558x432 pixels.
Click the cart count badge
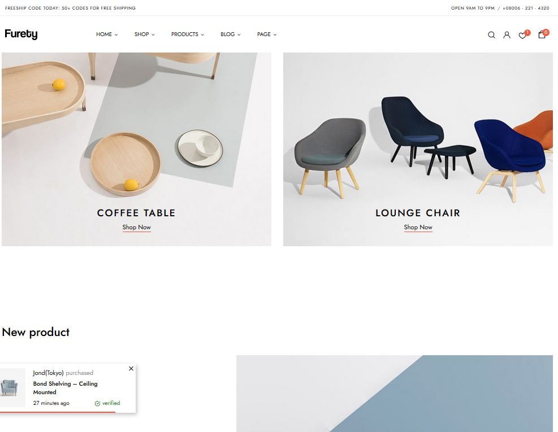[x=546, y=32]
